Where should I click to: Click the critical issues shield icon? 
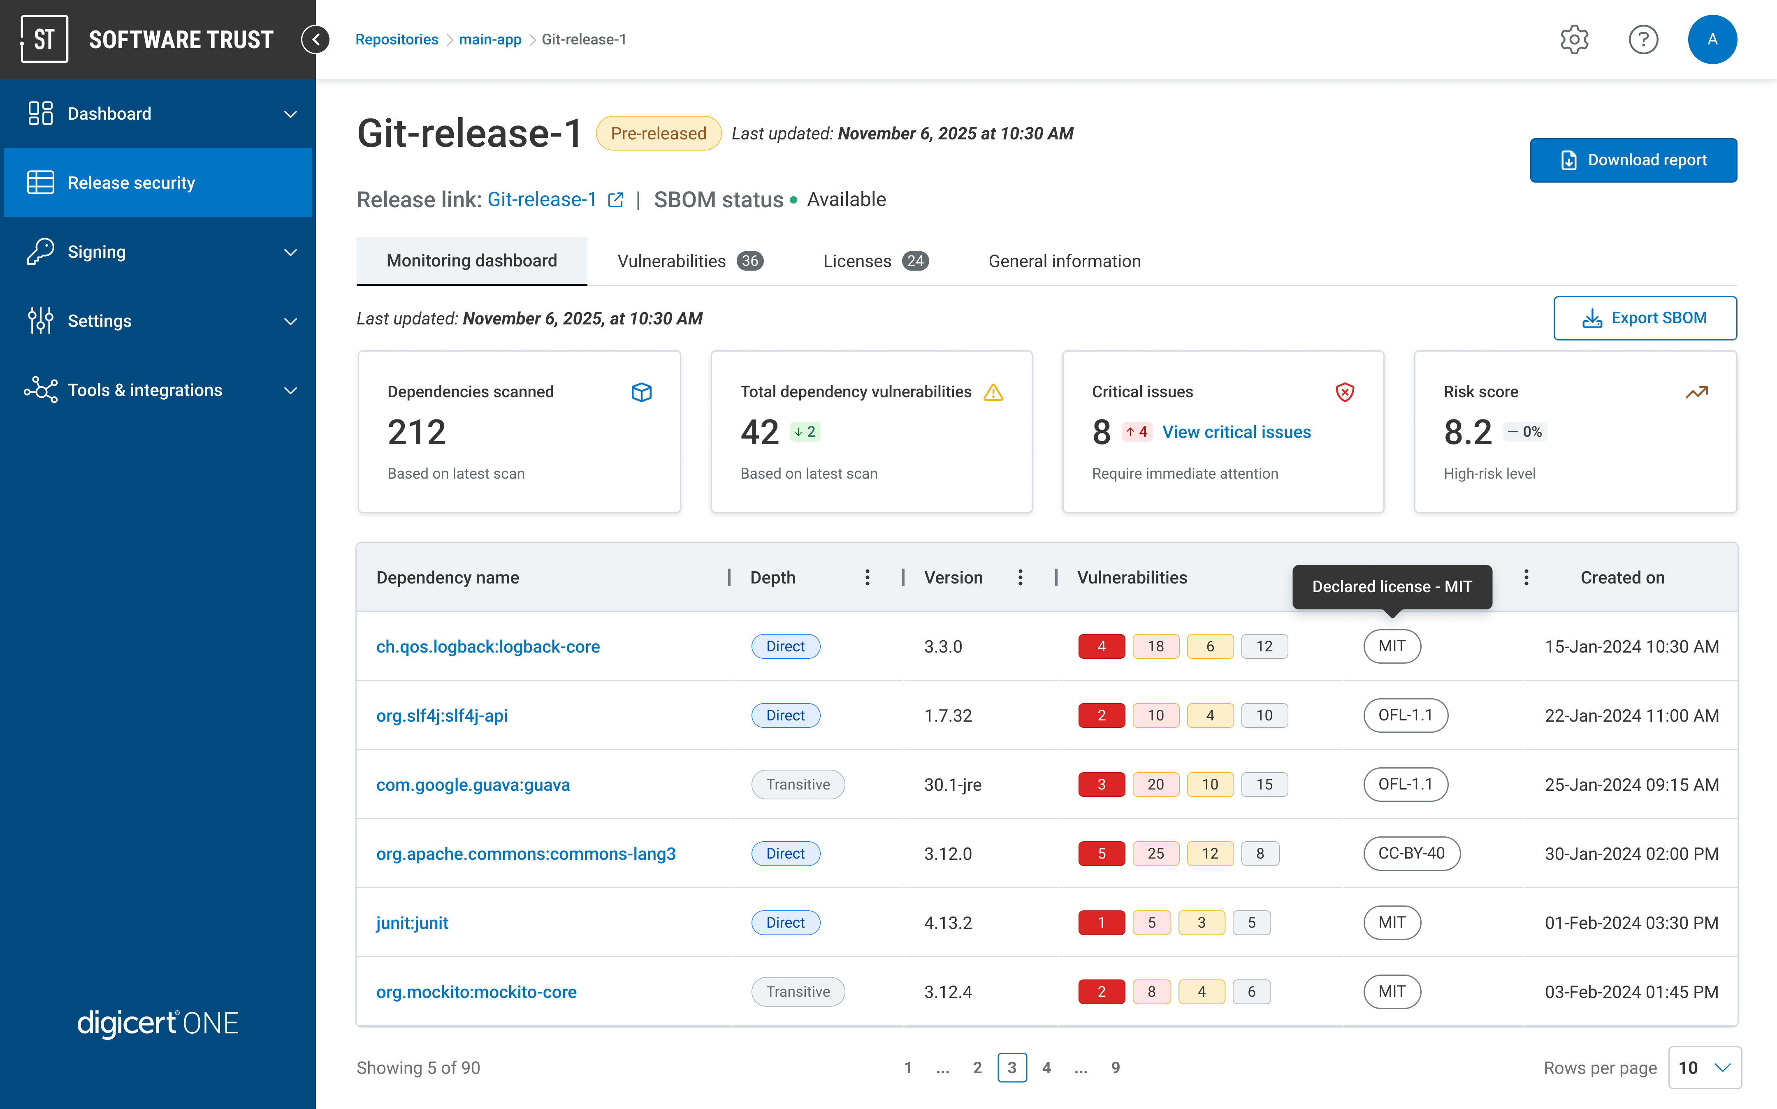1344,392
